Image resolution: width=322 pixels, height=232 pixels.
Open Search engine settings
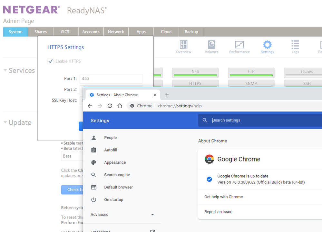tap(117, 175)
